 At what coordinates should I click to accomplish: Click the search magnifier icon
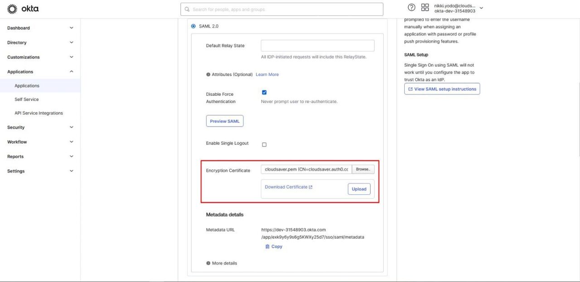[x=186, y=9]
